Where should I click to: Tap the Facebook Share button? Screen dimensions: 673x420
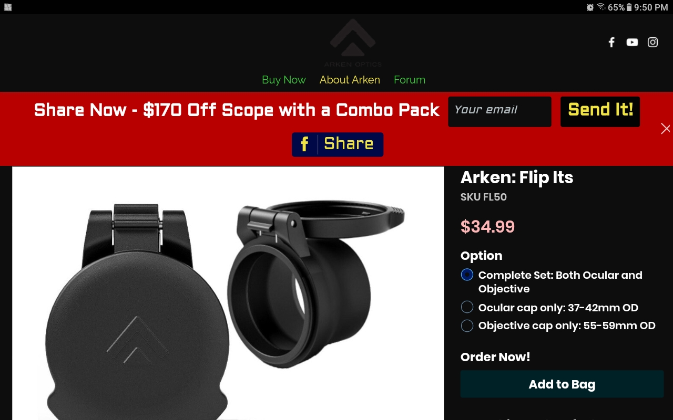point(338,144)
